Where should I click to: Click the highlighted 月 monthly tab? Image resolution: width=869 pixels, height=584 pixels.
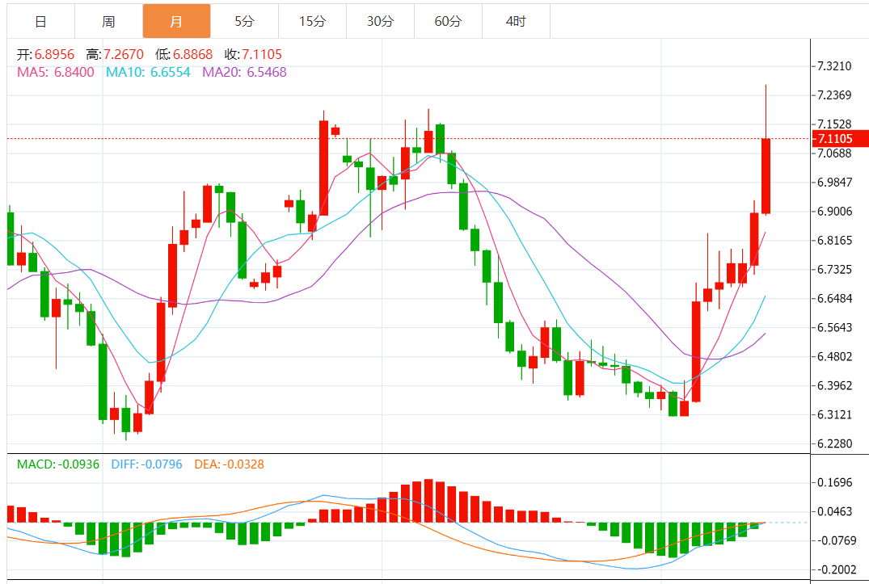tap(176, 21)
